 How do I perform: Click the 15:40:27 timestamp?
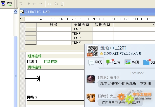pyautogui.click(x=137, y=73)
